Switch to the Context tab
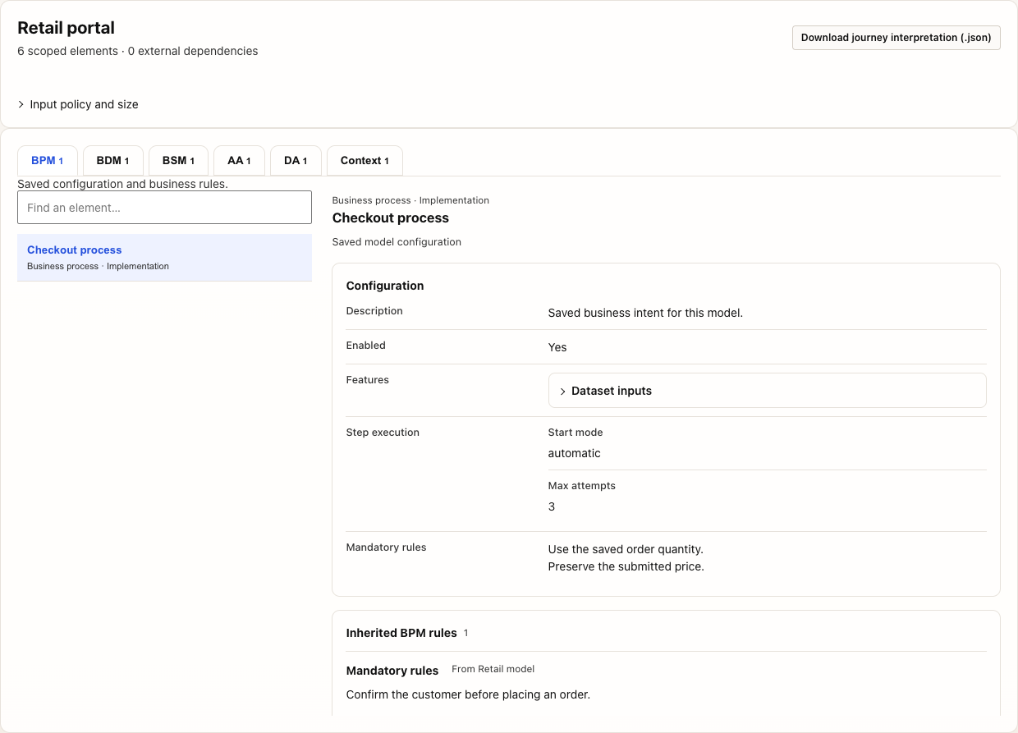1018x733 pixels. (x=365, y=161)
